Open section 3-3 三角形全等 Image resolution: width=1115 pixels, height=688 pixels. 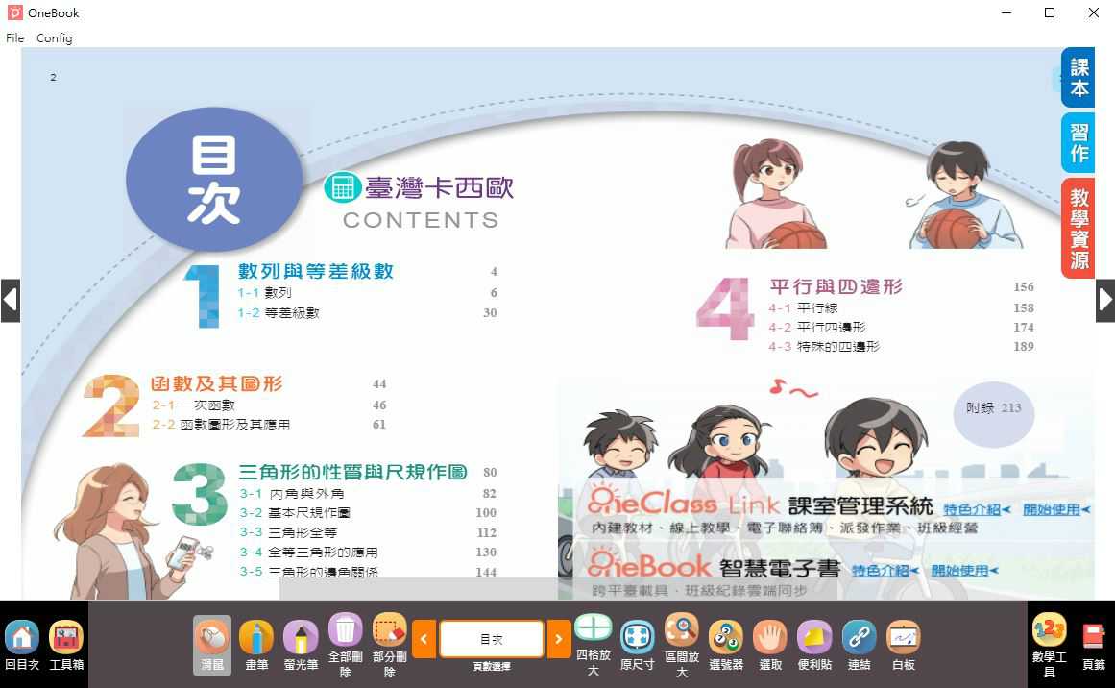288,532
